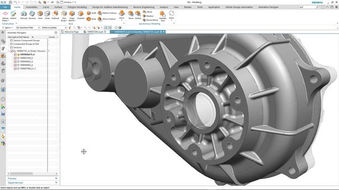Image resolution: width=339 pixels, height=190 pixels.
Task: Expand the Preview panel
Action: point(32,178)
